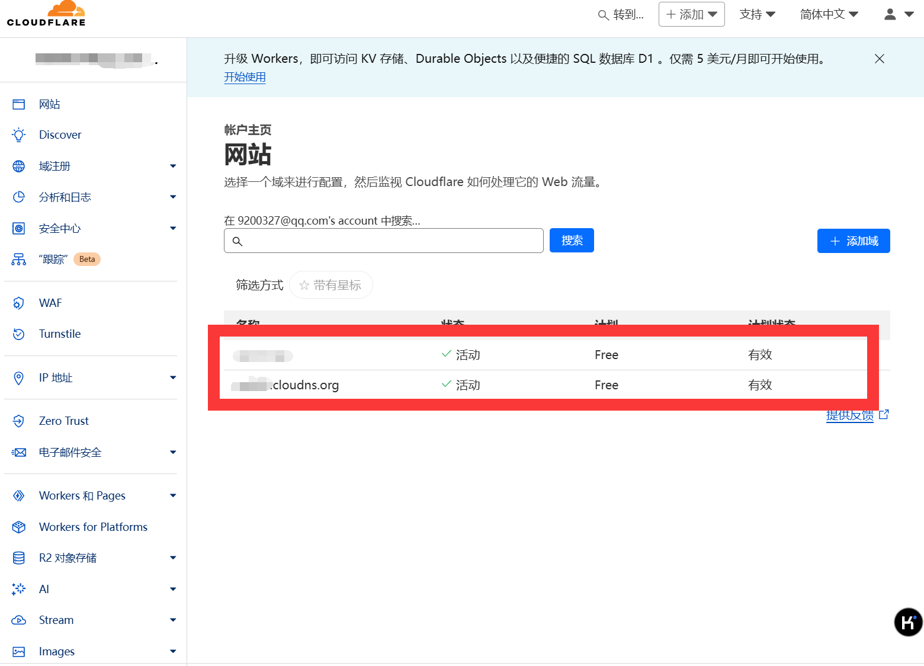Expand the 电子邮件安全 submenu arrow
924x666 pixels.
pos(173,453)
